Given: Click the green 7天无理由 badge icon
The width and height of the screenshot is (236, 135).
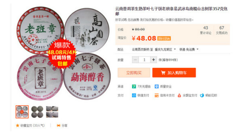Looking at the screenshot, I should point(134,86).
